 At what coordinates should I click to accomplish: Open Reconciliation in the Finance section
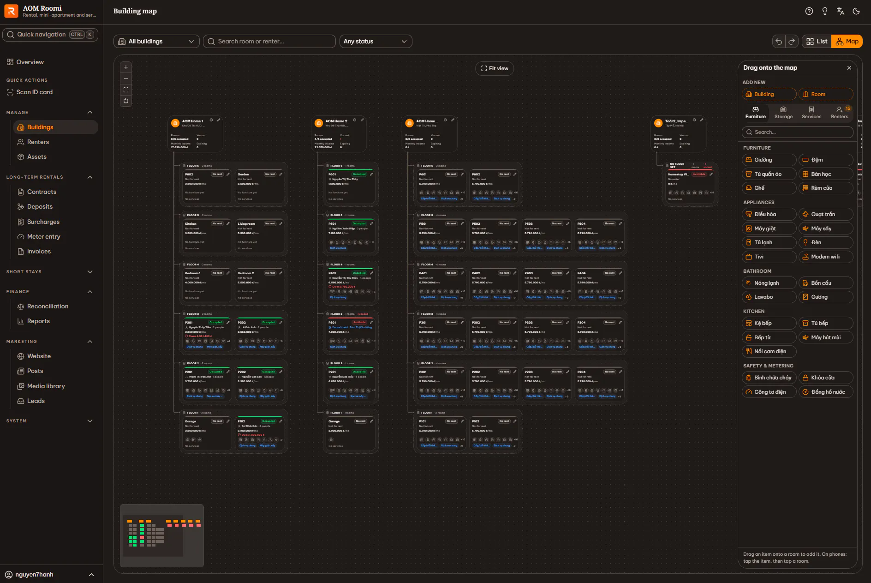coord(48,307)
